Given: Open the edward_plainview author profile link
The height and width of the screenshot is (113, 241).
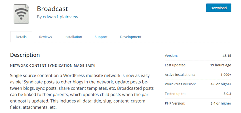Looking at the screenshot, I should 60,17.
